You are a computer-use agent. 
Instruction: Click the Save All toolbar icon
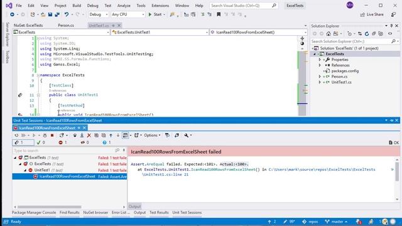57,14
